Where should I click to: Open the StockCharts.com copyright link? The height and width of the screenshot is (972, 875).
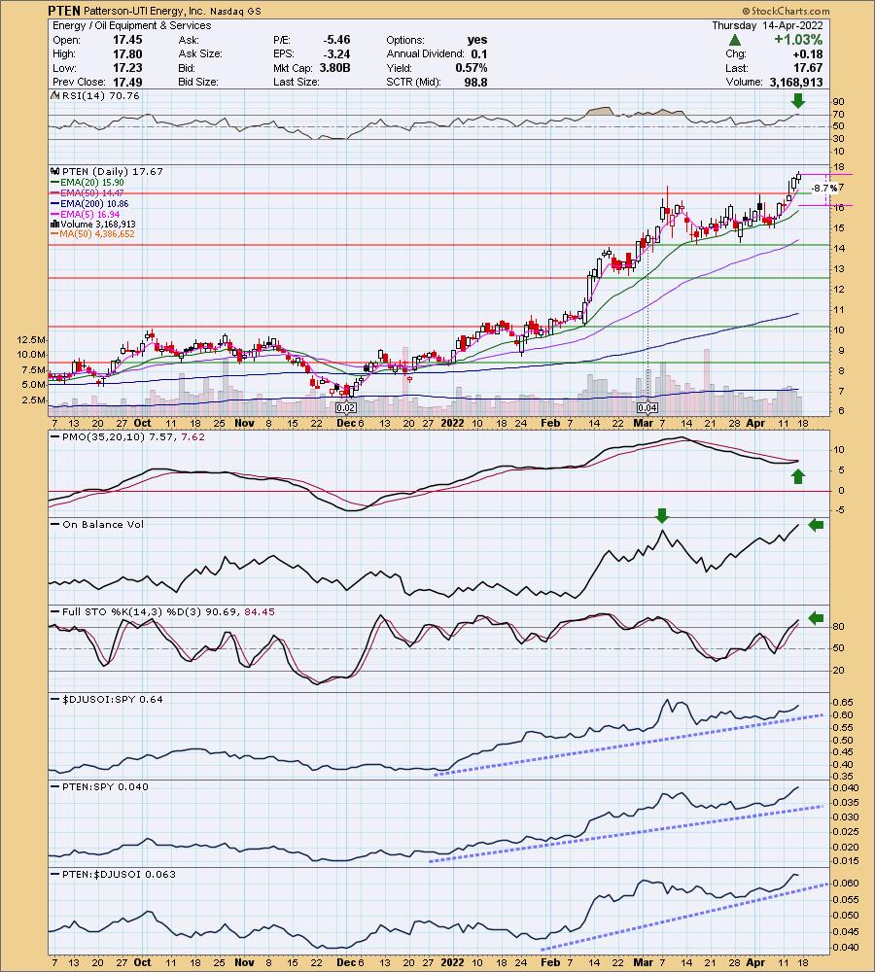point(786,11)
